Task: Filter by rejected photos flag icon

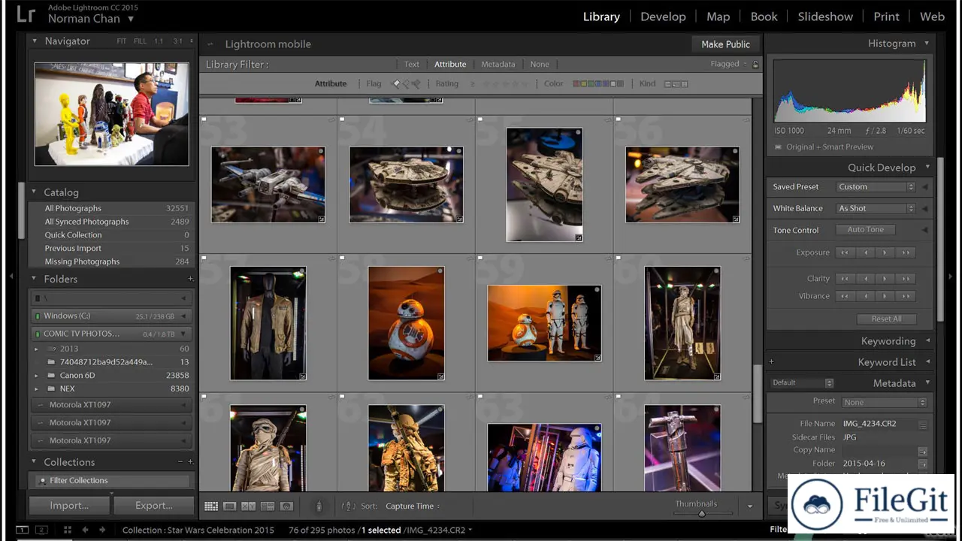Action: [416, 83]
